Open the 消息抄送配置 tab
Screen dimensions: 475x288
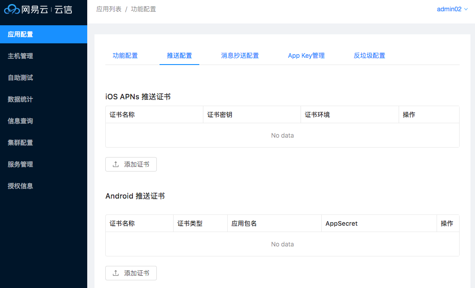point(240,56)
